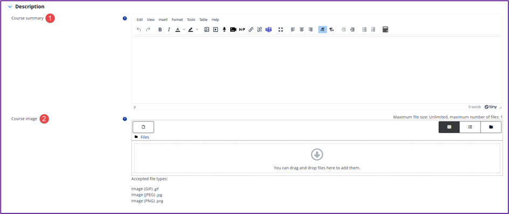Record audio with the microphone icon
The height and width of the screenshot is (214, 509).
[224, 30]
